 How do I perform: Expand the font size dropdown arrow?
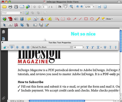tap(84, 47)
